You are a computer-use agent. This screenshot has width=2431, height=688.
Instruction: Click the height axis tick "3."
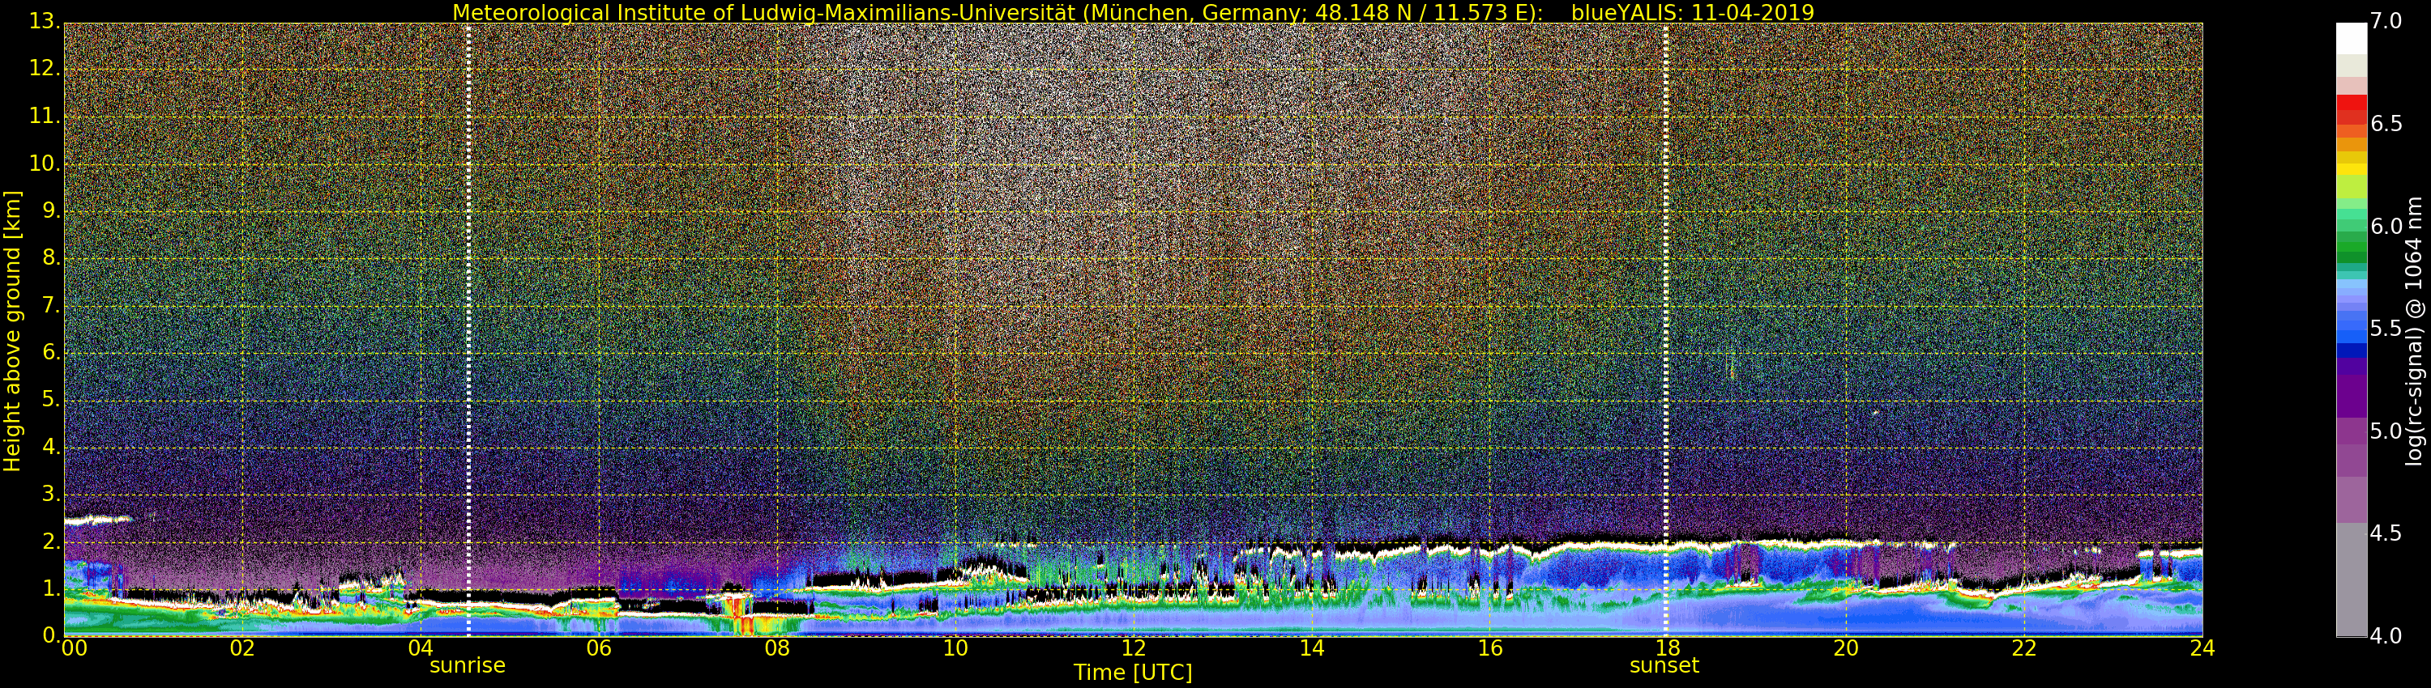click(51, 494)
